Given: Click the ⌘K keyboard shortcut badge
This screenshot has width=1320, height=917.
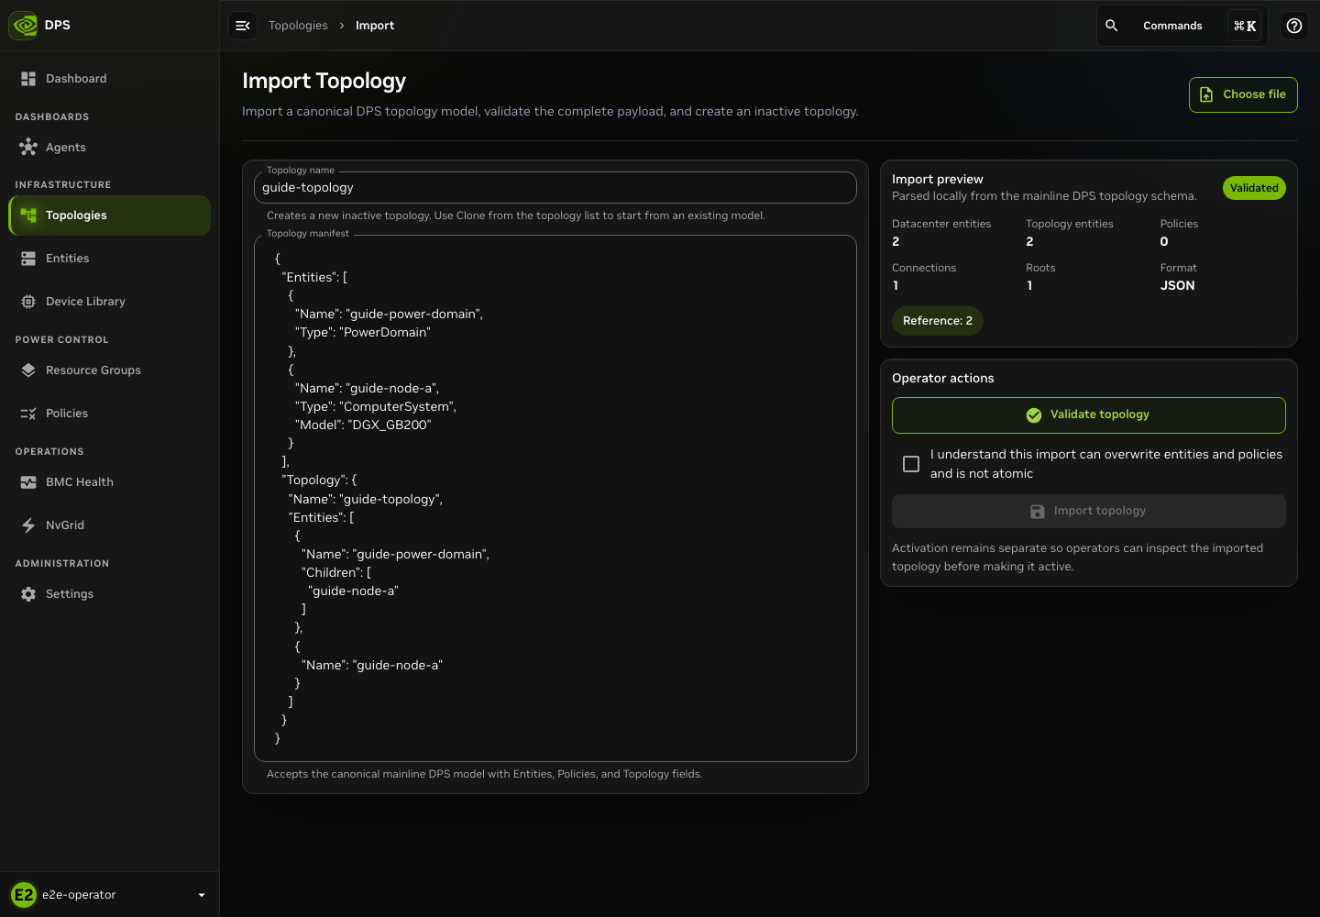Looking at the screenshot, I should (x=1245, y=26).
